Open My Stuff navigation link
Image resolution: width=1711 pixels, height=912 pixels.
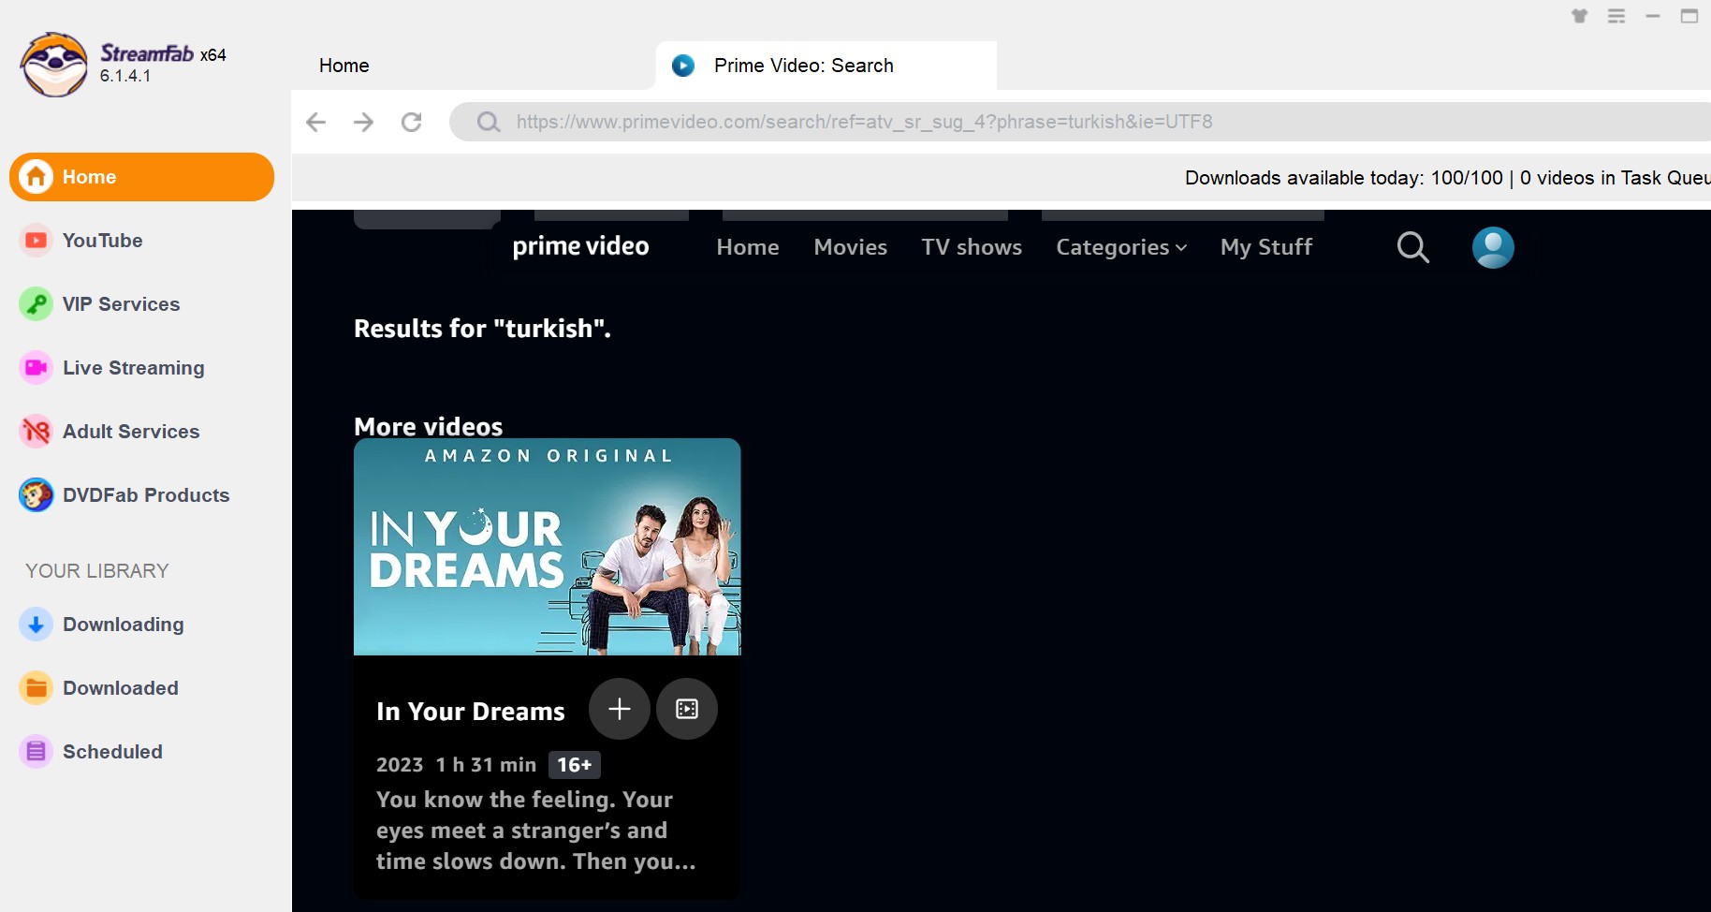click(1266, 247)
